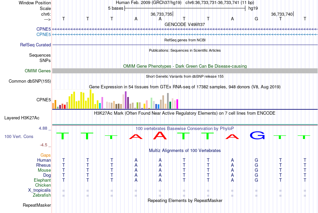
Task: Select the Dog species row label
Action: [x=47, y=175]
